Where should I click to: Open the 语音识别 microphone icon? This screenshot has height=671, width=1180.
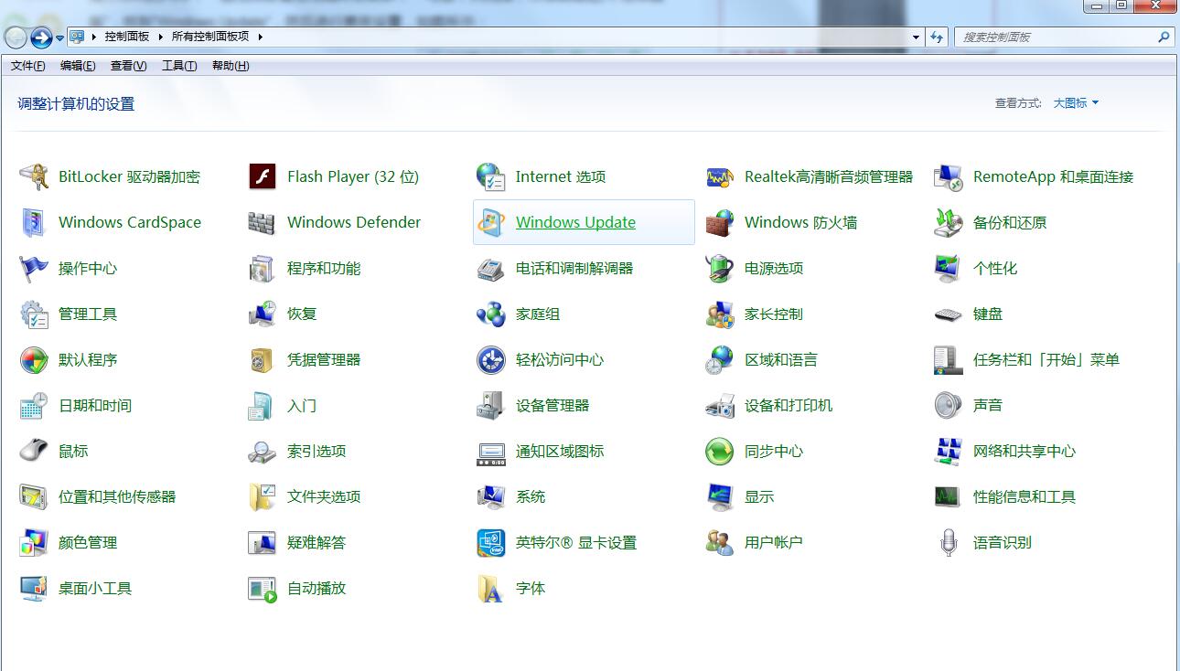(949, 542)
